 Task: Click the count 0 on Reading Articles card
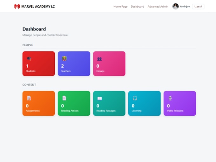coord(63,106)
